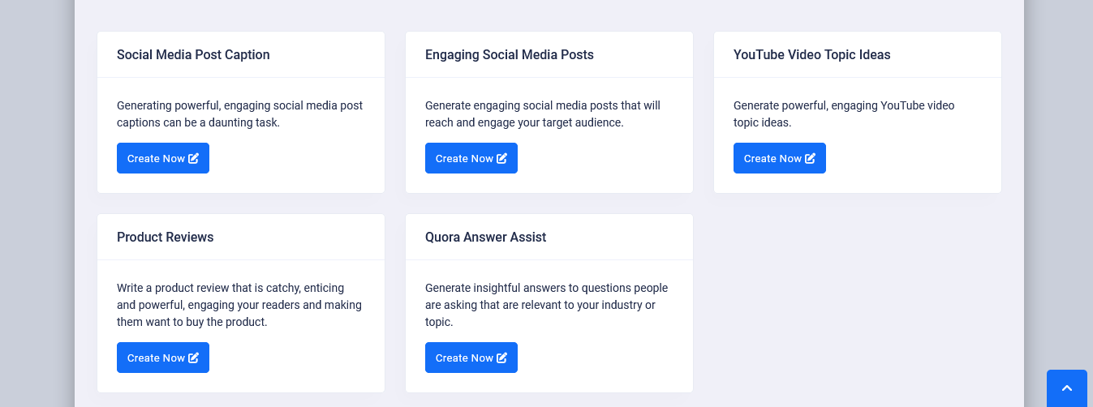Click the Social Media Post Caption description text
Screen dimensions: 1093x407
(x=239, y=114)
